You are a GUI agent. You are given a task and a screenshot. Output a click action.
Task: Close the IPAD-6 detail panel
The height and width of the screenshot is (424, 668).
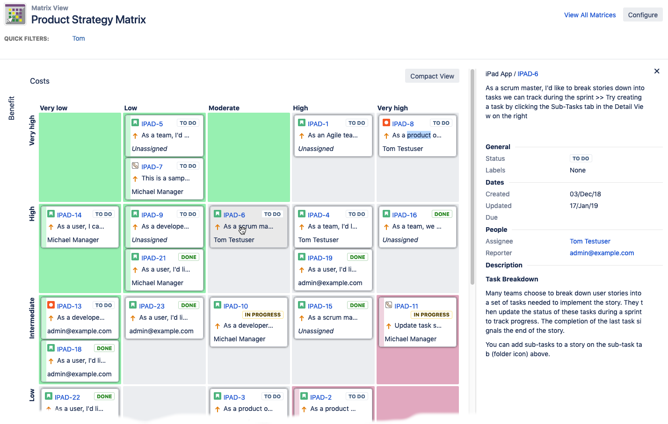point(657,71)
